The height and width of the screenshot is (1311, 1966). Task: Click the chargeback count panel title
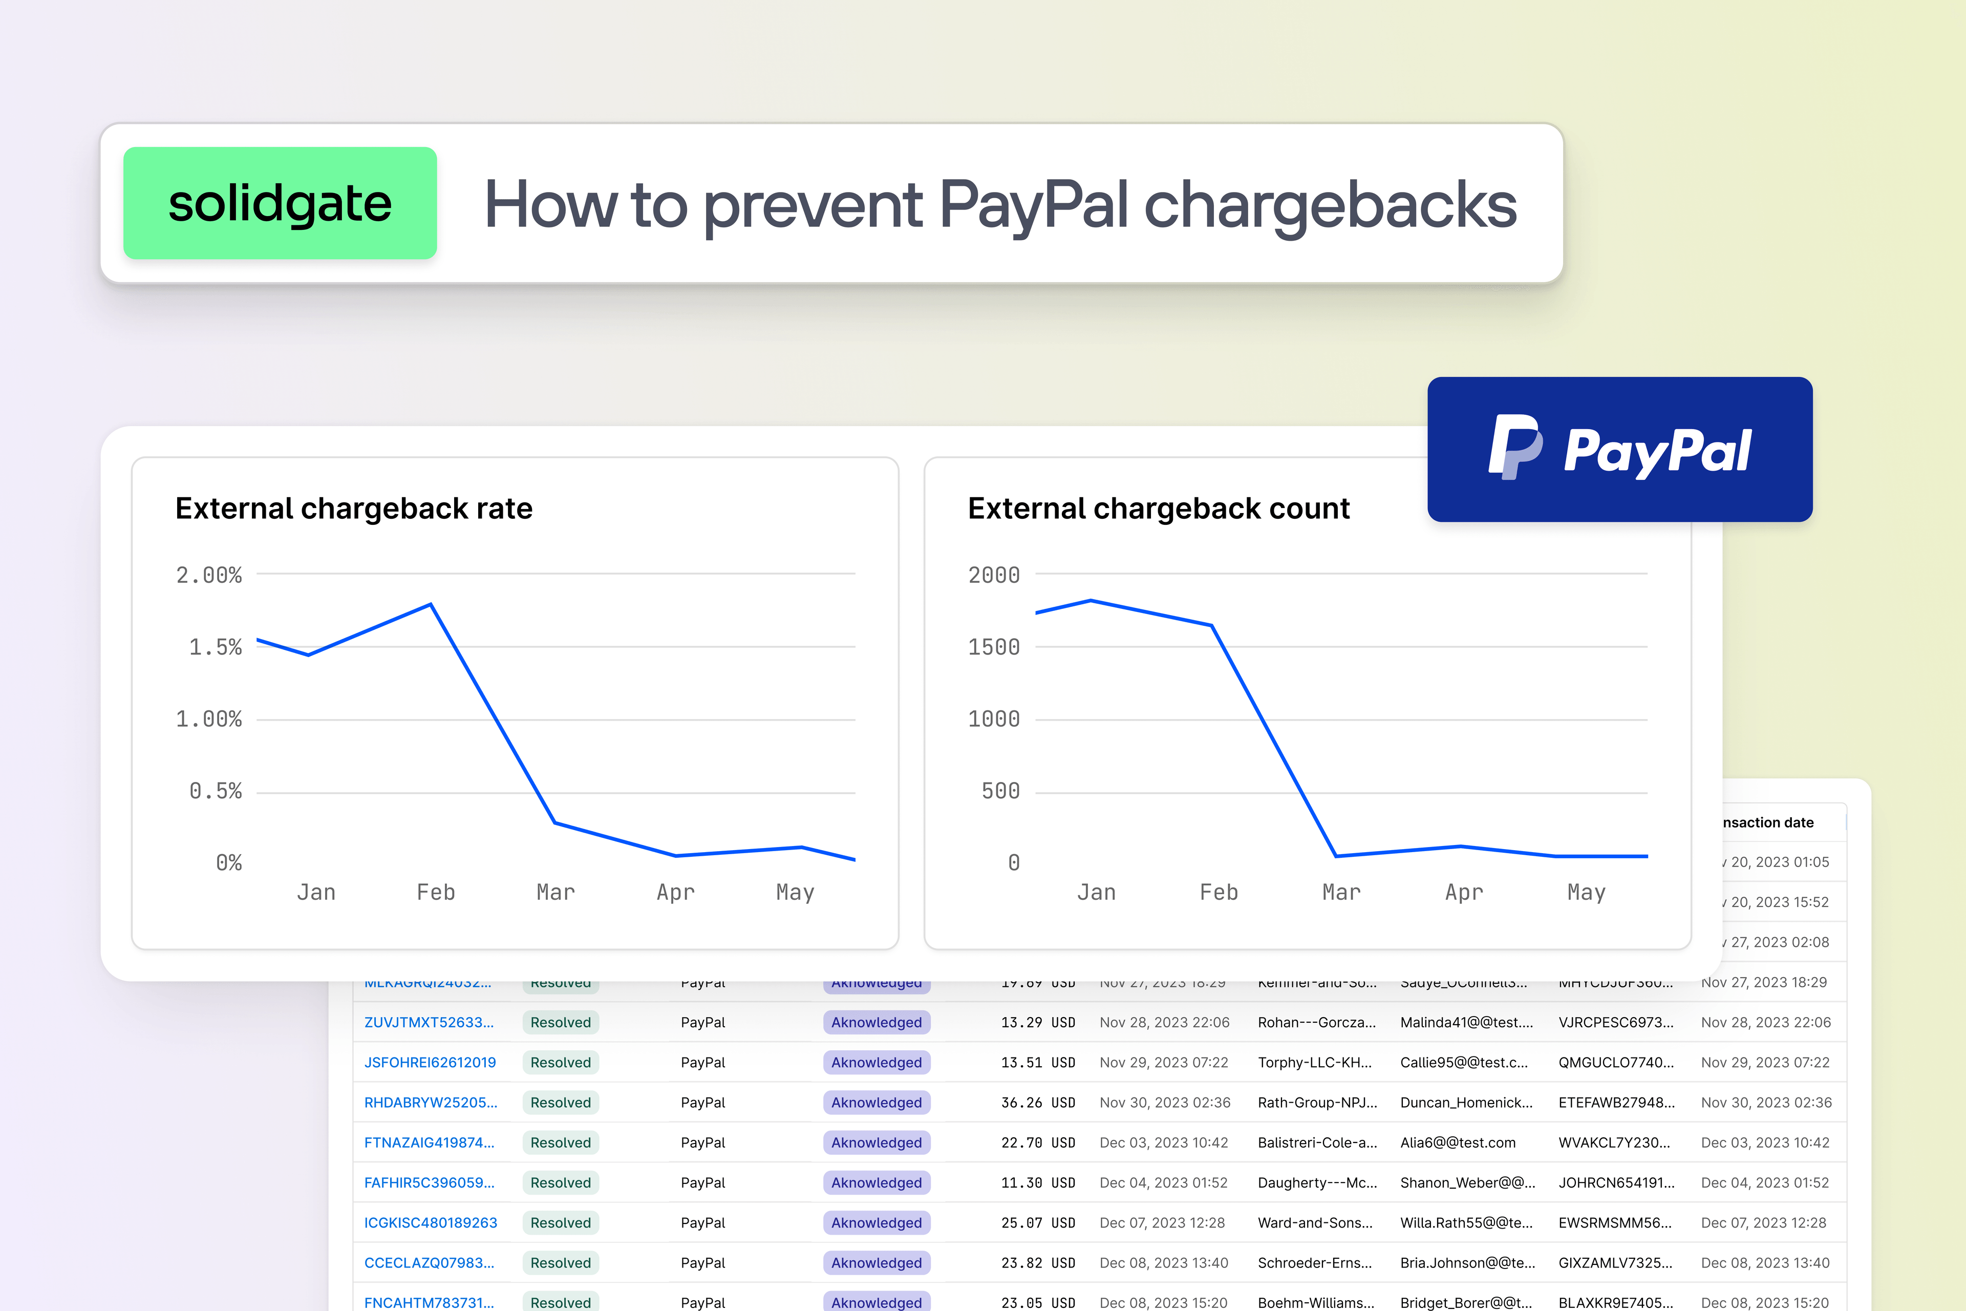pyautogui.click(x=1159, y=508)
